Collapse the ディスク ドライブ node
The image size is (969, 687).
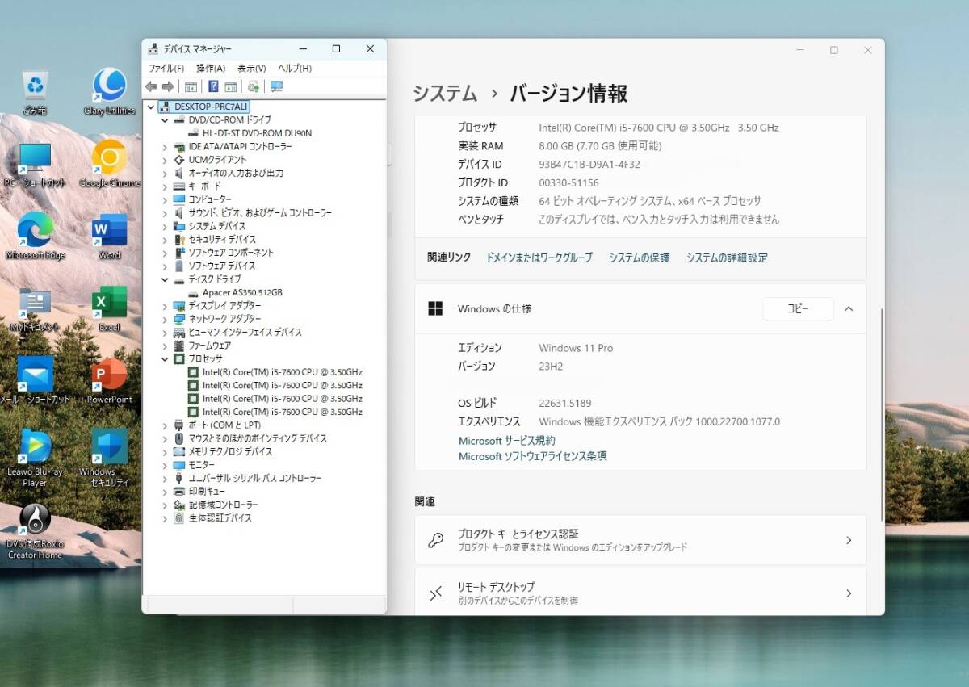click(165, 279)
